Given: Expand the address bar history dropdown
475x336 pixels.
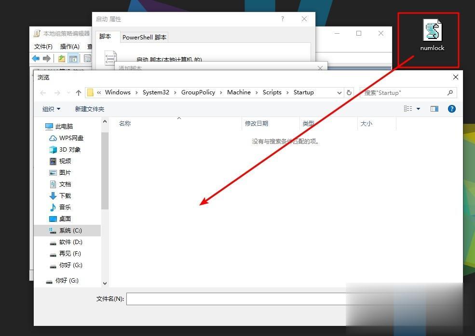Looking at the screenshot, I should 339,93.
